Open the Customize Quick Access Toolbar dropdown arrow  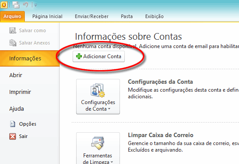click(x=35, y=5)
